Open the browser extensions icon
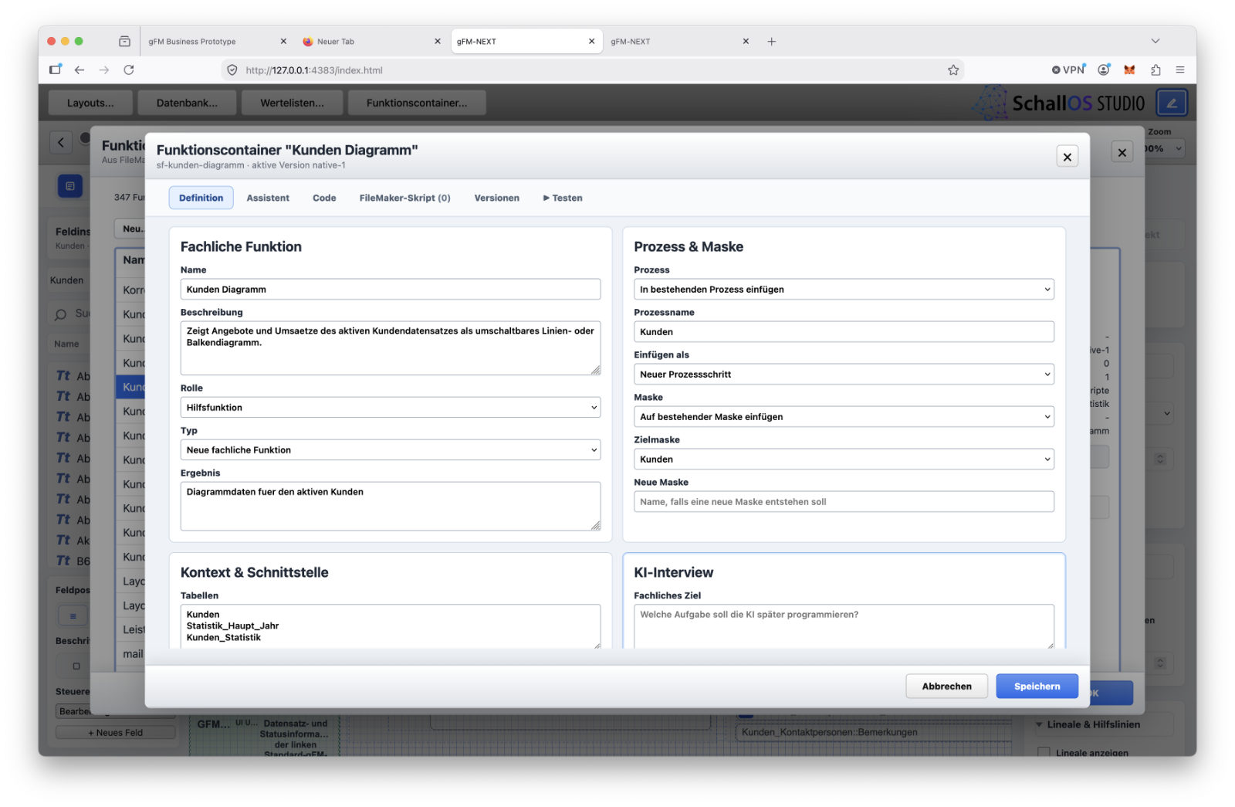Viewport: 1235px width, 807px height. coord(1155,70)
